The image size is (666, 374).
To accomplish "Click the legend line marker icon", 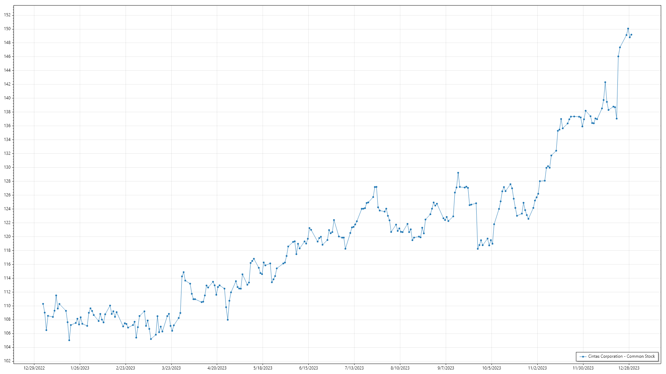I will (x=583, y=356).
